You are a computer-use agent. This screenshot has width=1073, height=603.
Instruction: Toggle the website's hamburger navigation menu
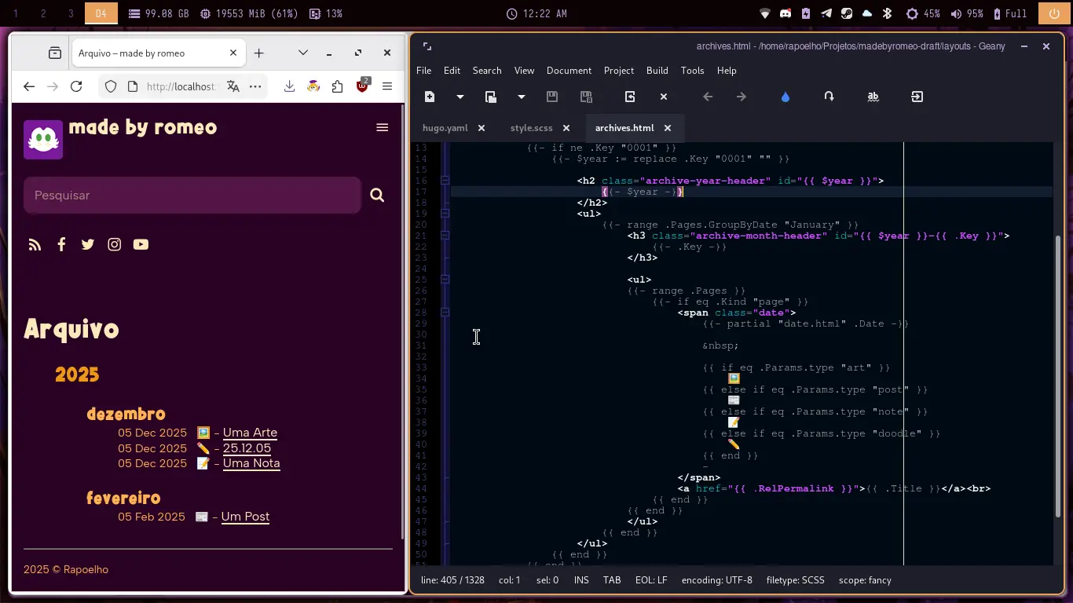[x=383, y=128]
